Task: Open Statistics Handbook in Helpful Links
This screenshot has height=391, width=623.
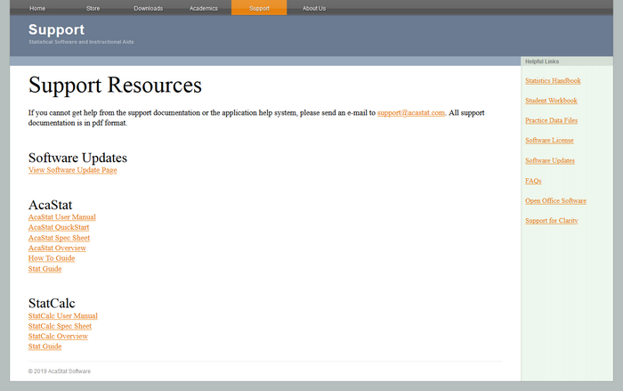Action: pos(553,81)
